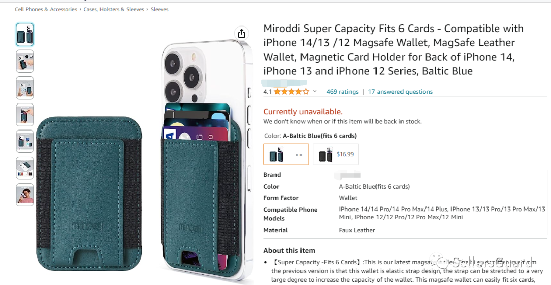Open Cell Phones & Accessories breadcrumb
This screenshot has height=285, width=551.
click(46, 9)
